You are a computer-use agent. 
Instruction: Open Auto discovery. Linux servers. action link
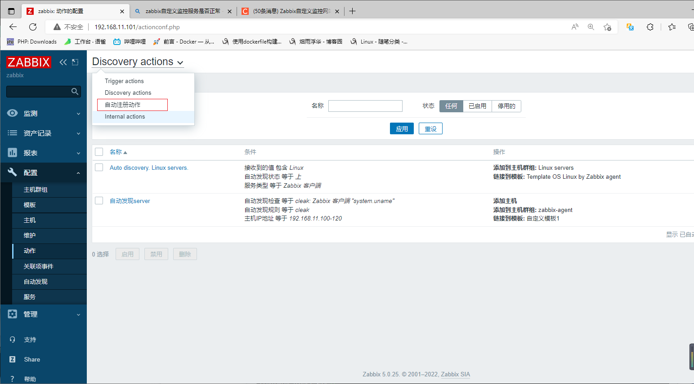tap(149, 168)
